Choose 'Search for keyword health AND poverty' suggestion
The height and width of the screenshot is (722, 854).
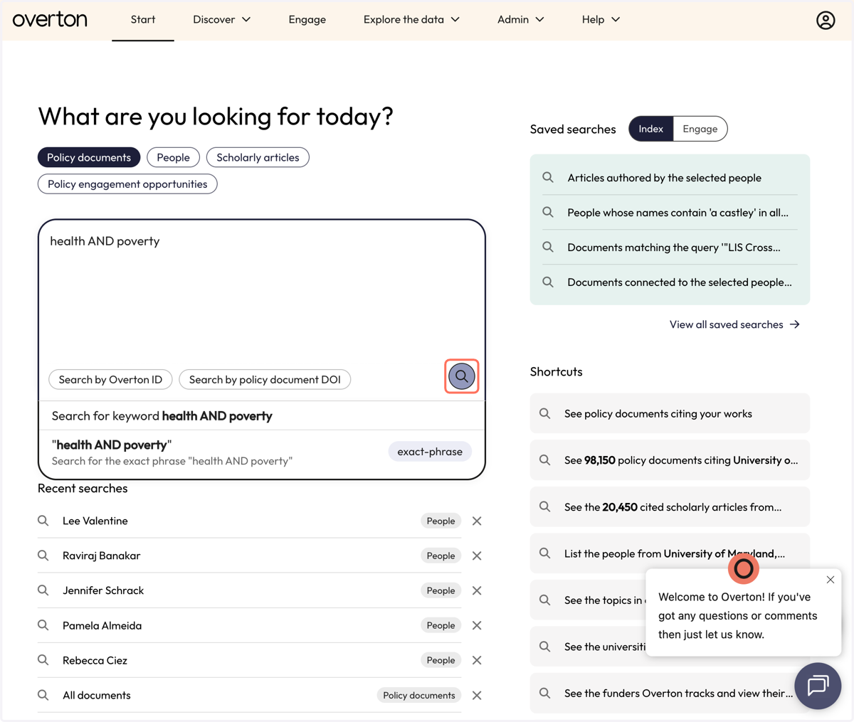point(262,416)
